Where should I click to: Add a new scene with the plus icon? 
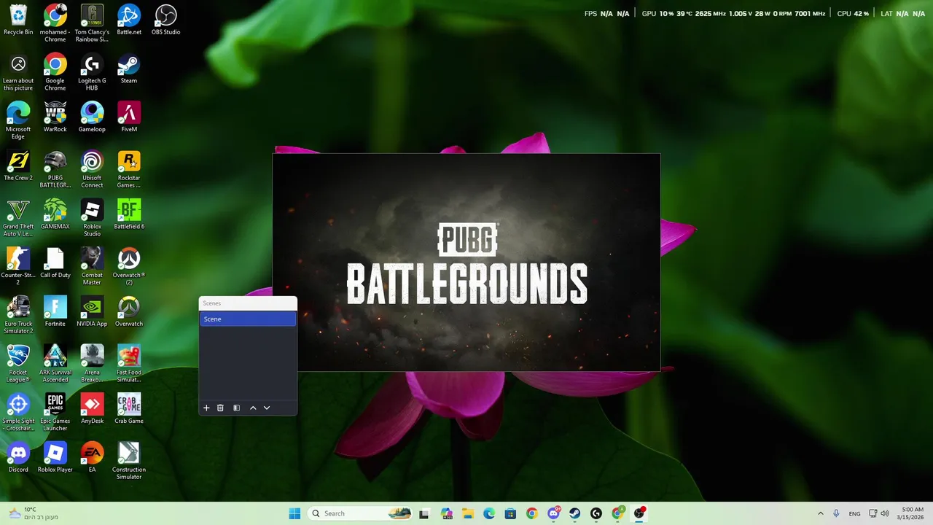point(206,408)
